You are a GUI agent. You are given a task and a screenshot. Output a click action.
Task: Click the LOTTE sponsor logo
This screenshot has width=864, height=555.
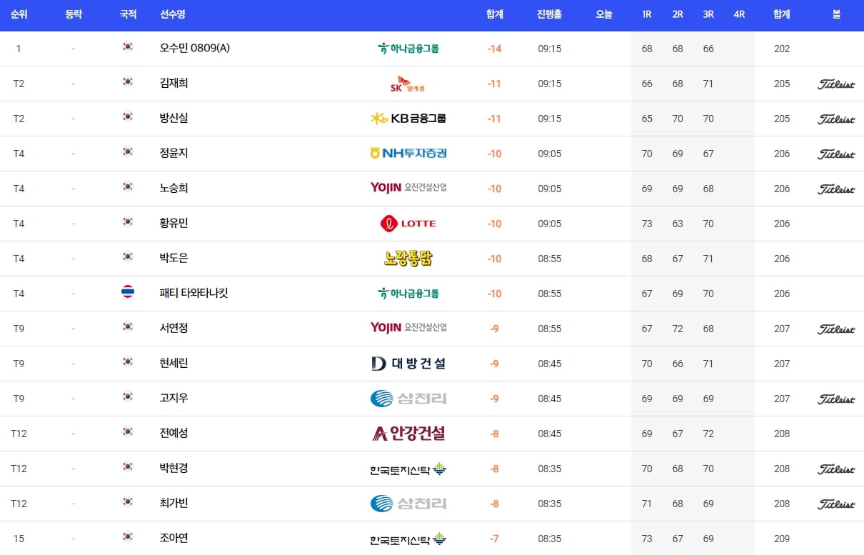pyautogui.click(x=408, y=223)
